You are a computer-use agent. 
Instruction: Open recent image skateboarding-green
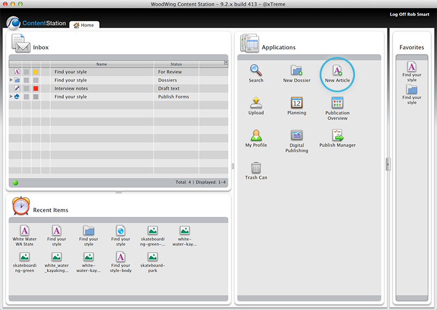coord(25,262)
